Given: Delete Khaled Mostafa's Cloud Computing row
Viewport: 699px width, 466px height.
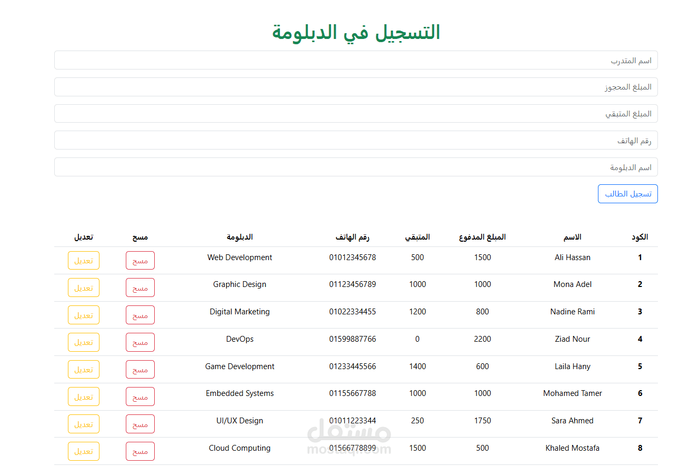Looking at the screenshot, I should (x=140, y=451).
